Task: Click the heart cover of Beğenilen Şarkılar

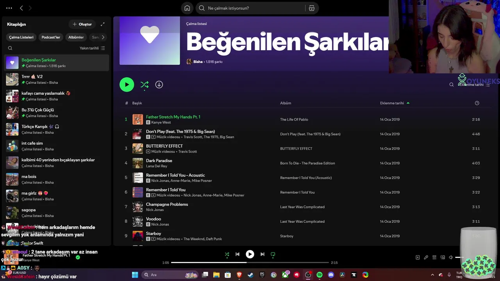Action: 150,41
